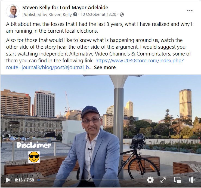Click the Disclaimer overlay text in the video
Viewport: 201px width, 188px height.
tap(34, 145)
